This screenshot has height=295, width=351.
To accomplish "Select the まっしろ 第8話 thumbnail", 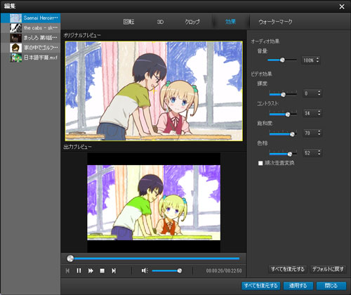I will (16, 38).
